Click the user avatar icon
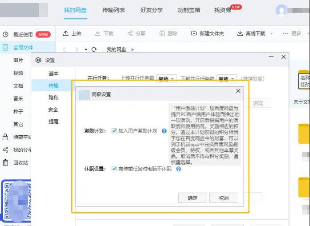The image size is (310, 226). (x=281, y=10)
